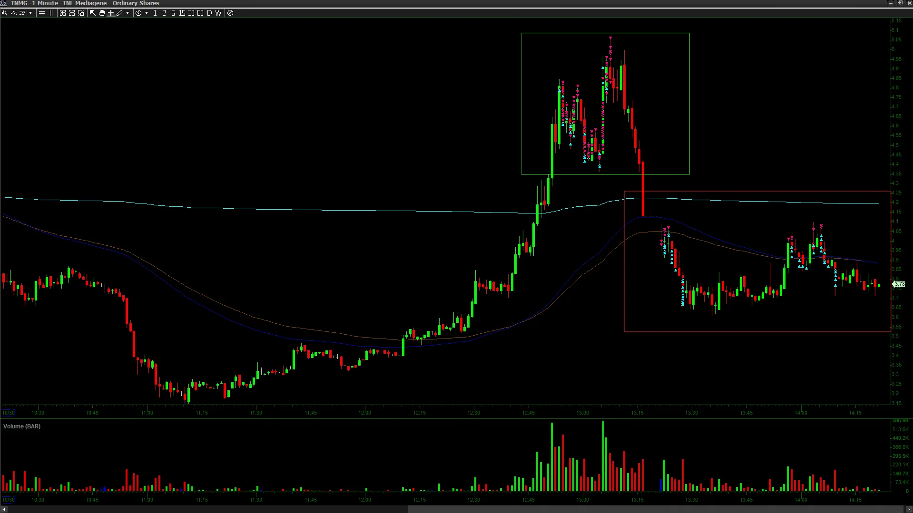Click the 3.78 current price tag
The height and width of the screenshot is (513, 913).
899,284
